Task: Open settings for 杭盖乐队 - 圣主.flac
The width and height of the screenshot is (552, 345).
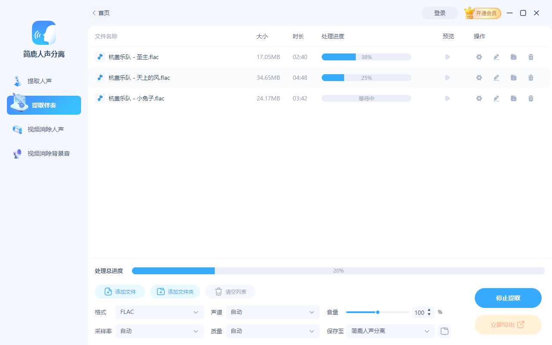Action: [479, 57]
